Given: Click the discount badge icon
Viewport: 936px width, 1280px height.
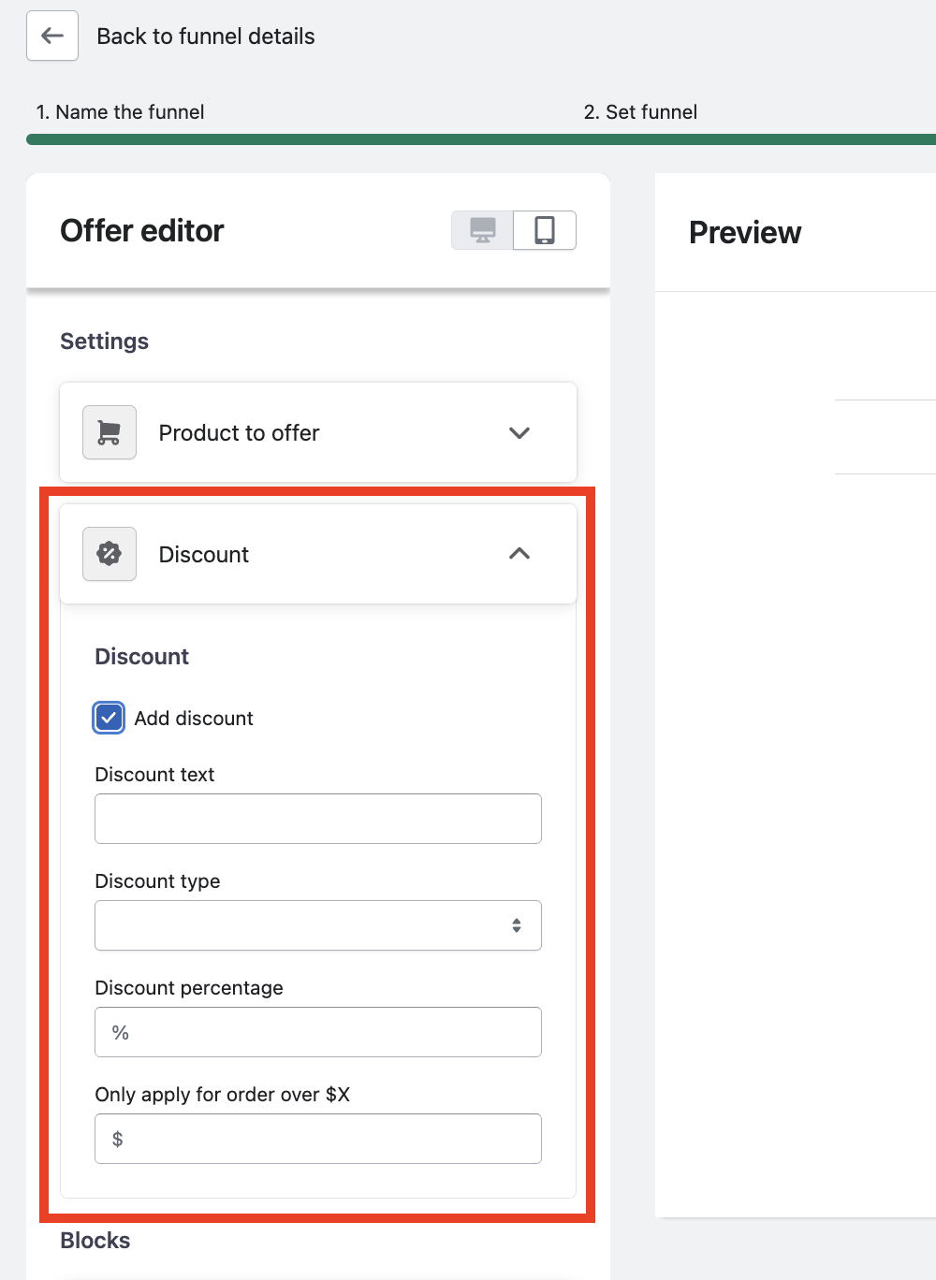Looking at the screenshot, I should tap(110, 554).
